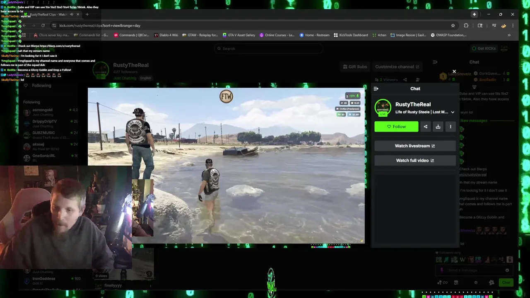Image resolution: width=530 pixels, height=298 pixels.
Task: Expand the clip title dropdown chevron
Action: pos(453,112)
